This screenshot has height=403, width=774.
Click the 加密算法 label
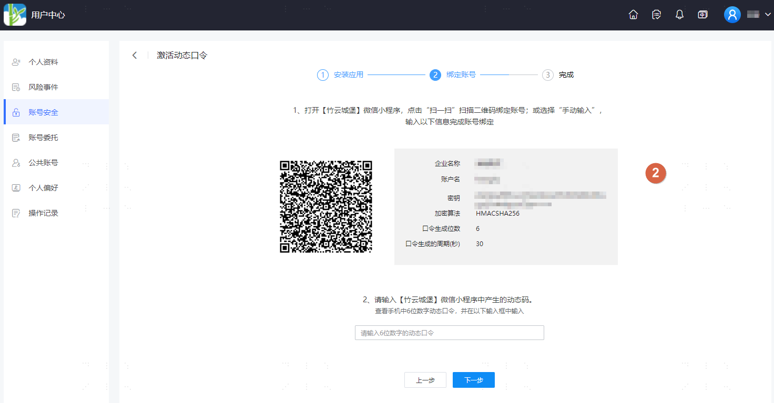click(447, 214)
